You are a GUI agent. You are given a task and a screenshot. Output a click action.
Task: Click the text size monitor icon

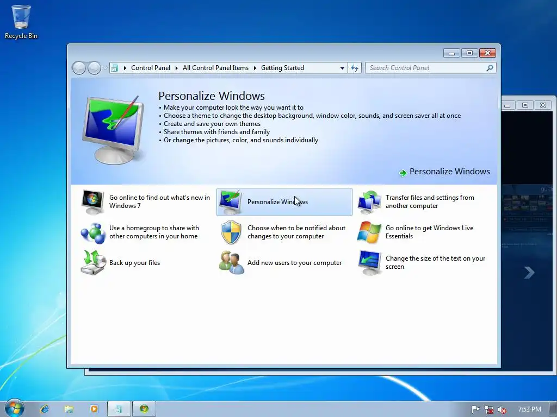[x=369, y=263]
